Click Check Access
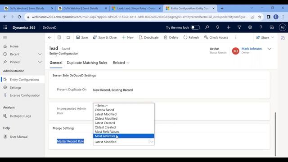This screenshot has width=288, height=162. point(216,37)
